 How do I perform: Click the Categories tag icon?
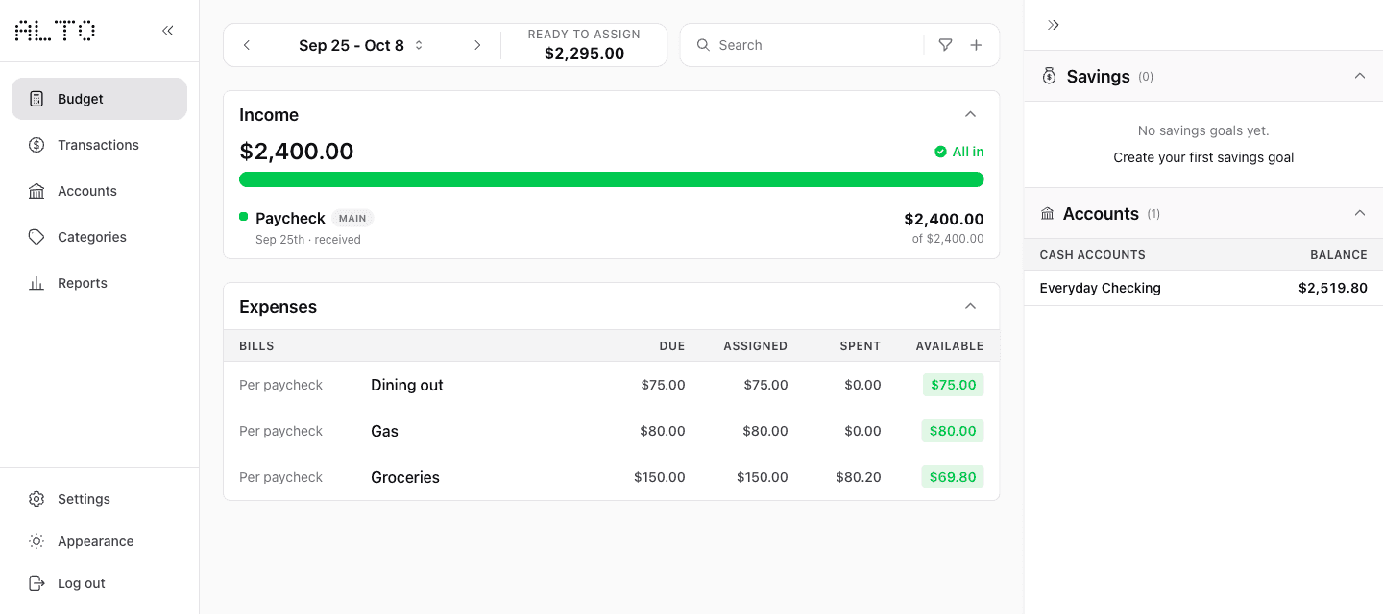click(36, 237)
